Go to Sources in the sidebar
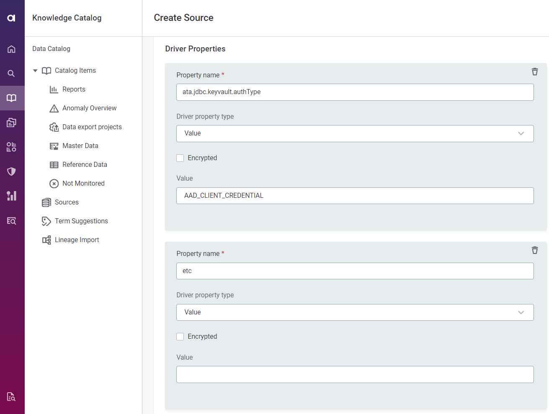 pos(67,202)
